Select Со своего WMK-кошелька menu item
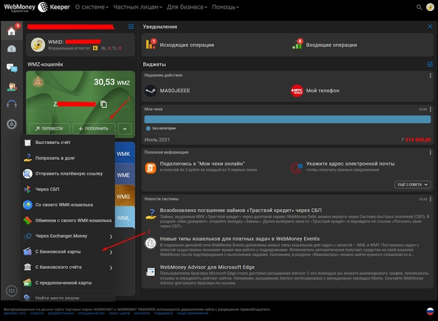438x321 pixels. point(68,205)
